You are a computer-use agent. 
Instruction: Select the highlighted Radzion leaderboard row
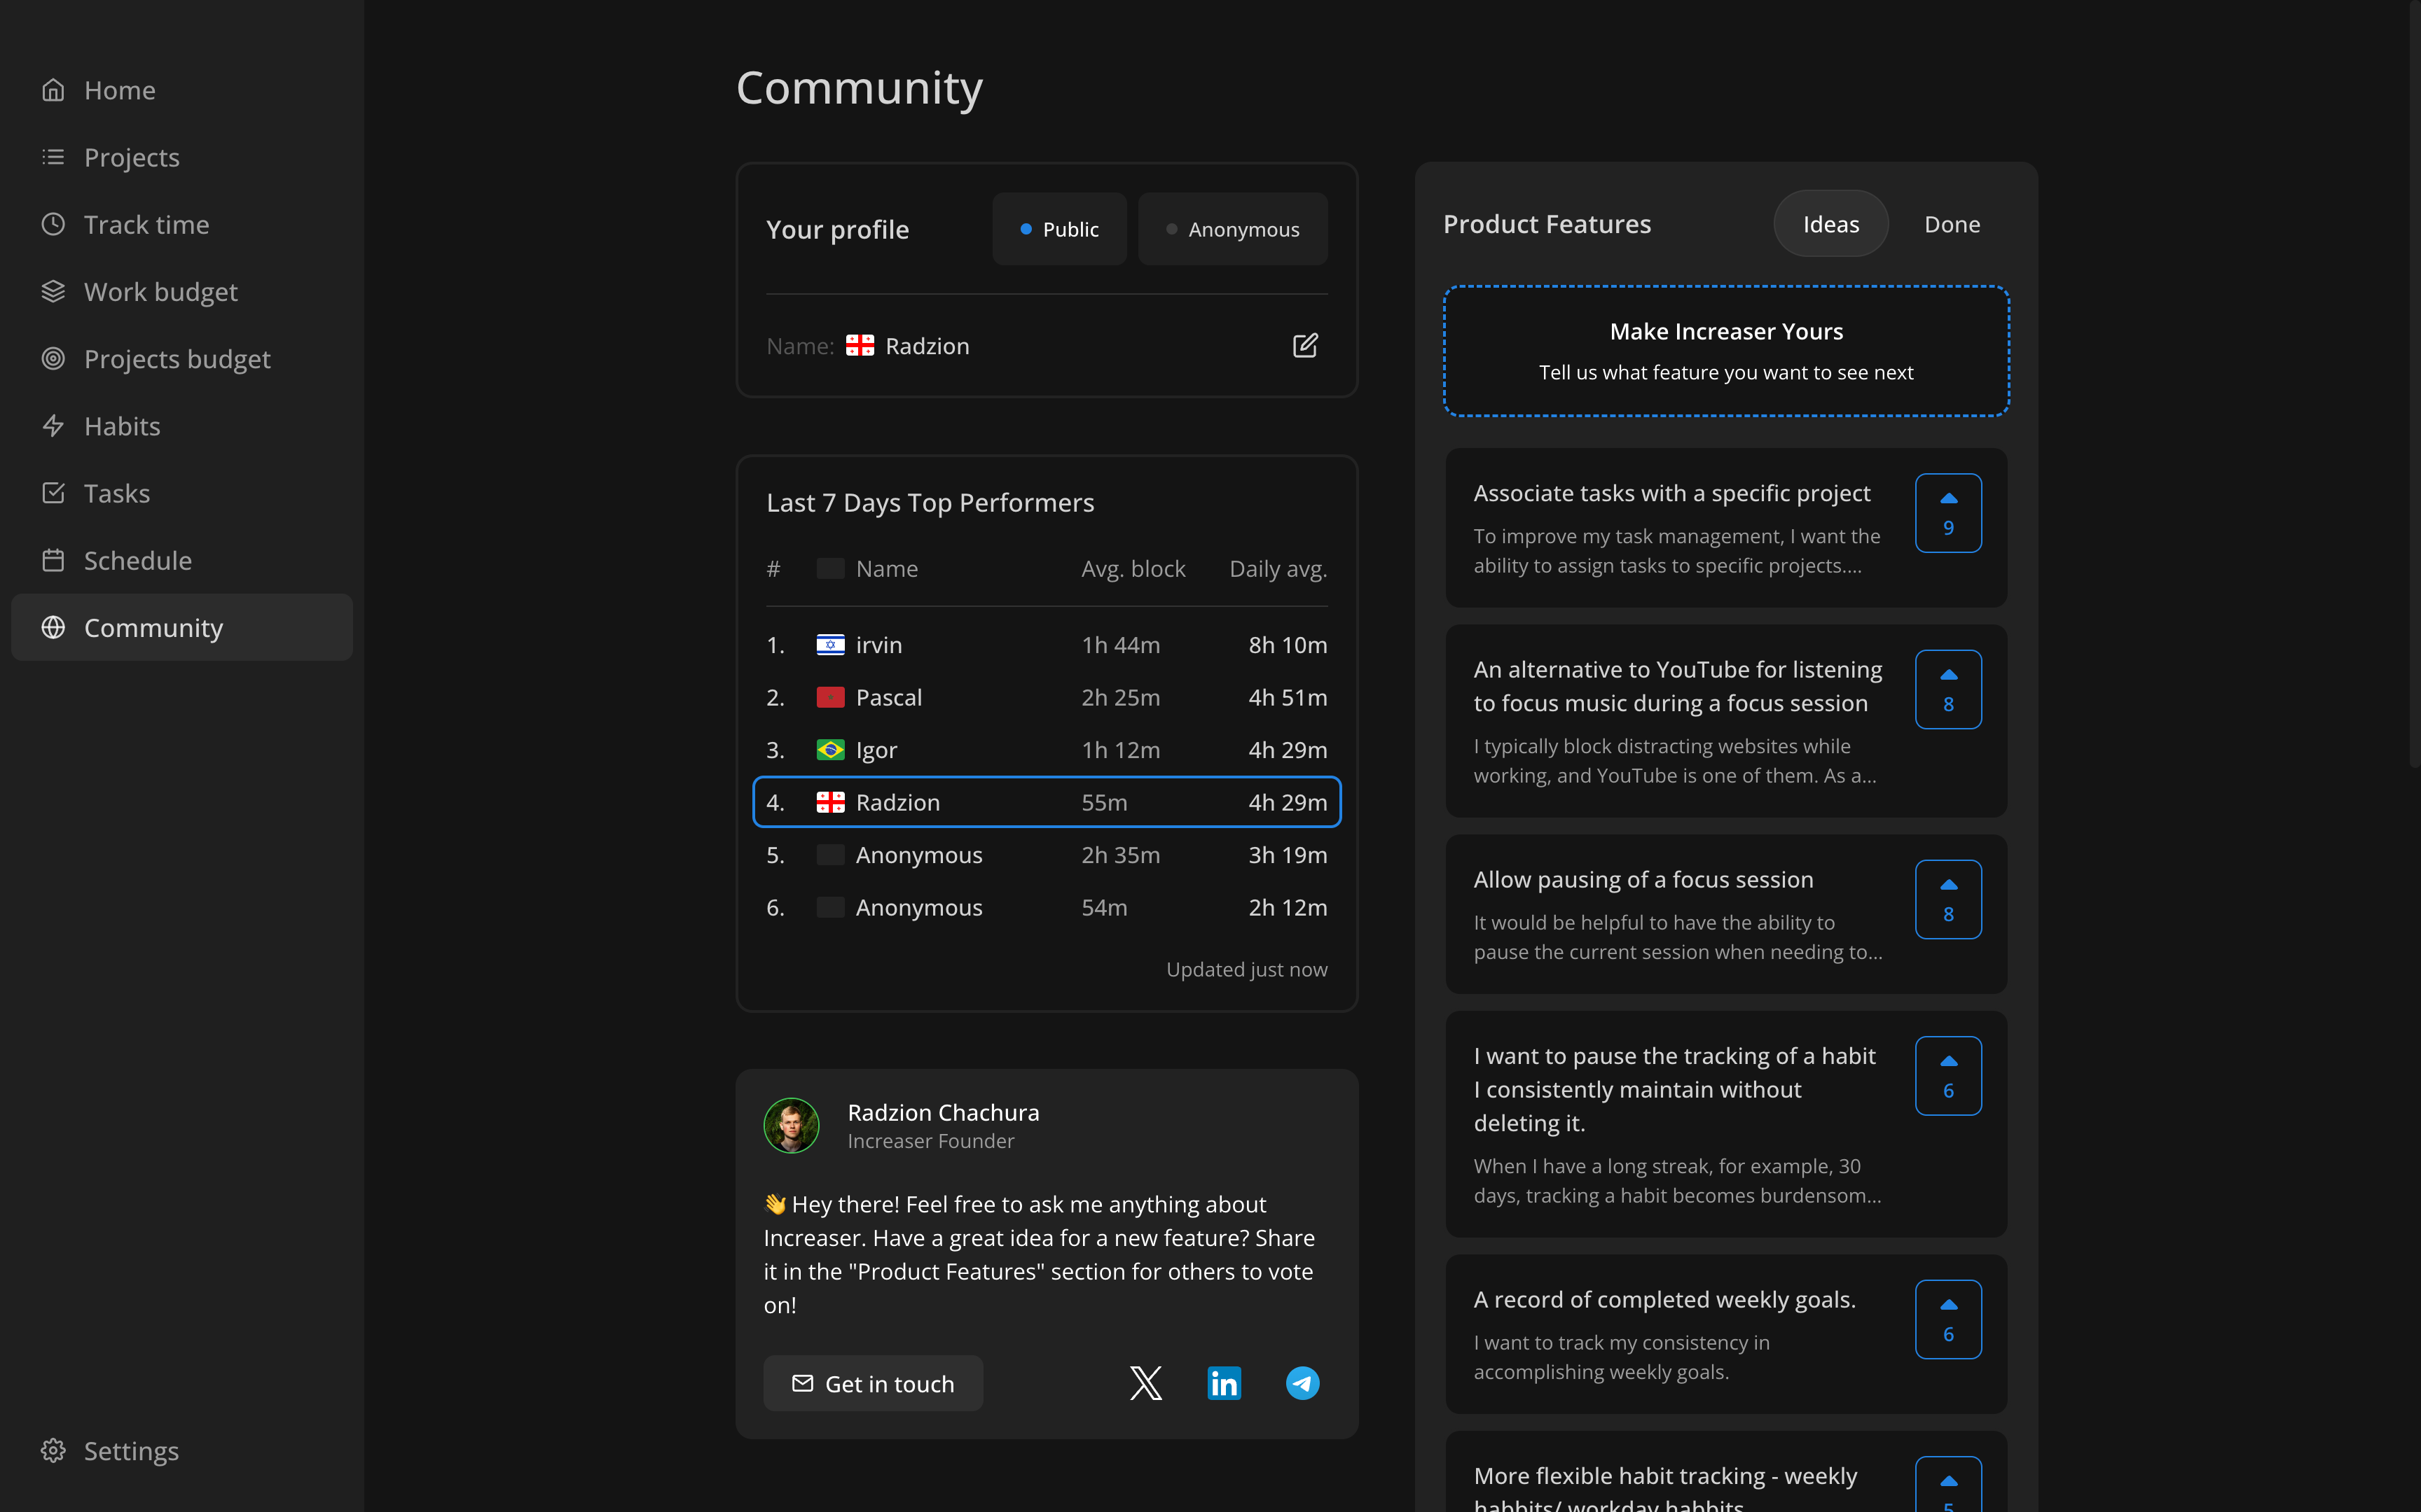[1047, 802]
